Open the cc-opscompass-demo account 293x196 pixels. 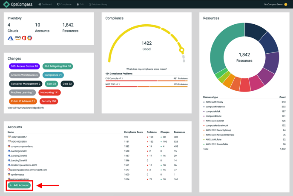pos(22,146)
